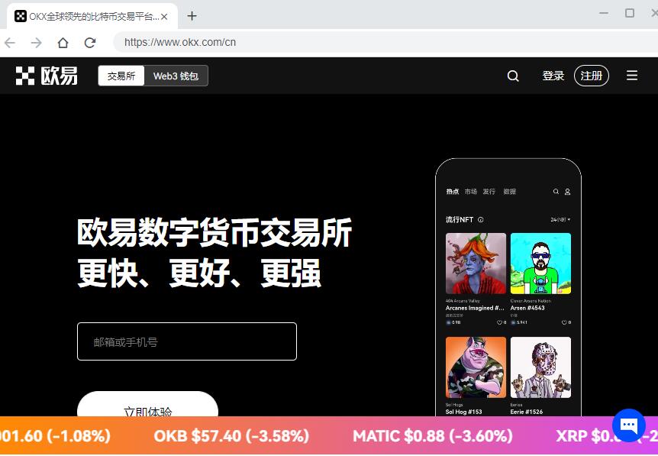Screen dimensions: 658x456
Task: Open the blue chat support bubble
Action: click(x=628, y=425)
